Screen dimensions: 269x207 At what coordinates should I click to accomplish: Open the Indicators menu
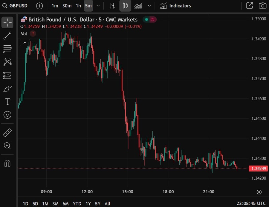point(175,6)
